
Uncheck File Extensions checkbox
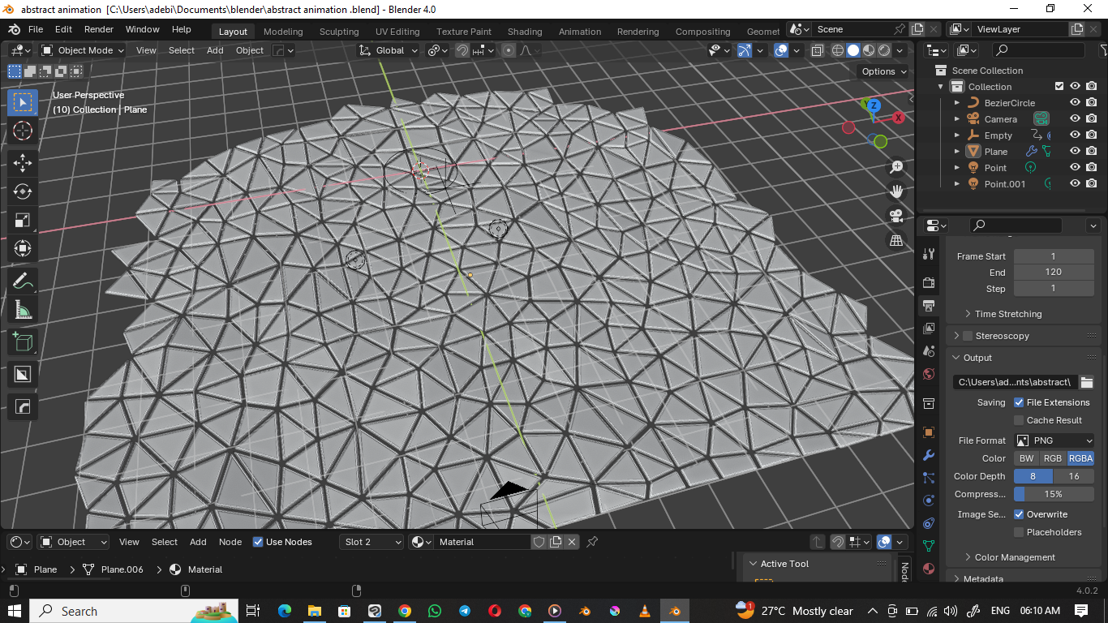(x=1019, y=402)
